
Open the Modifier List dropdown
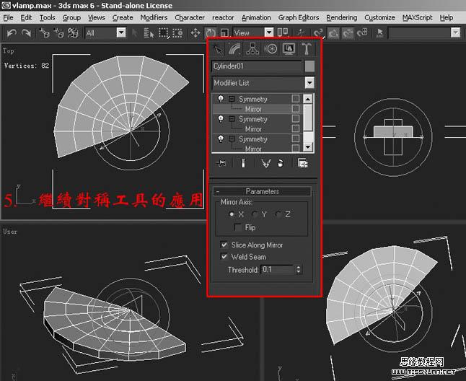(x=309, y=82)
